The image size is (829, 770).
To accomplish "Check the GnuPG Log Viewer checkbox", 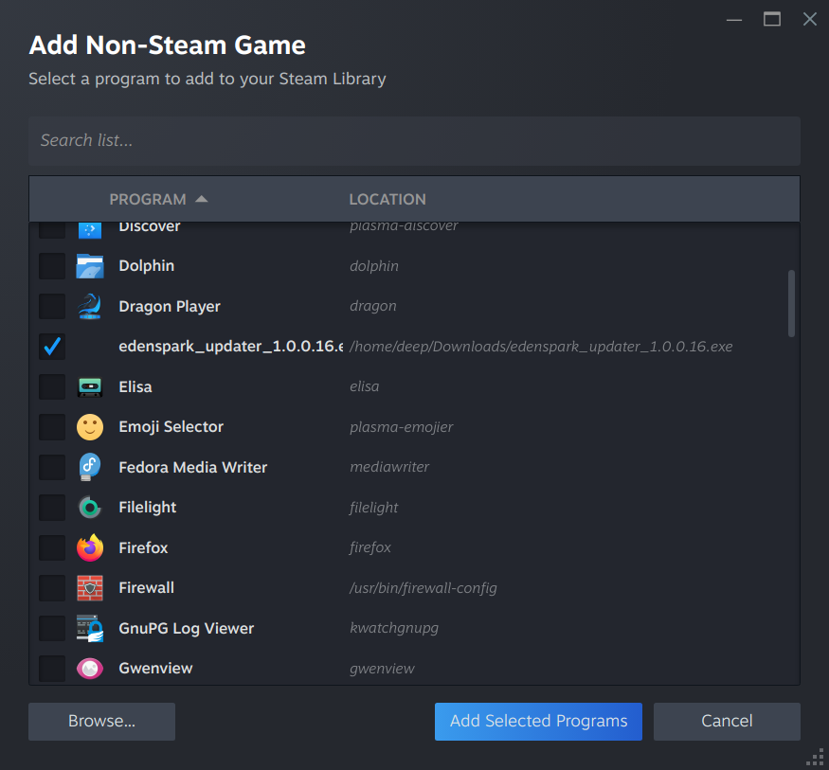I will click(x=52, y=628).
